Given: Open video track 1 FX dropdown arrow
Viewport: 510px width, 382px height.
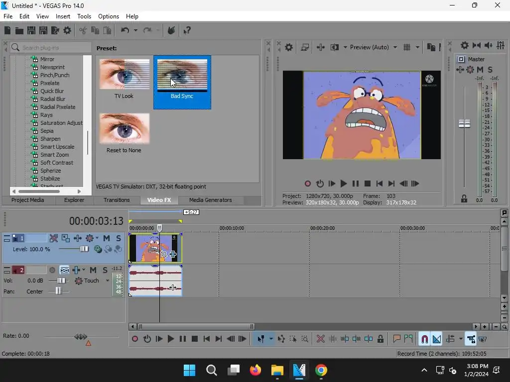Looking at the screenshot, I should coord(97,238).
